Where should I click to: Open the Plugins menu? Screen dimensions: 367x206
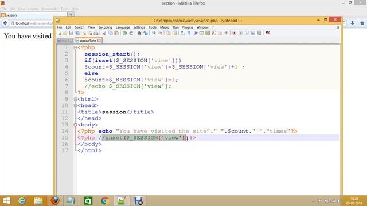(x=188, y=27)
